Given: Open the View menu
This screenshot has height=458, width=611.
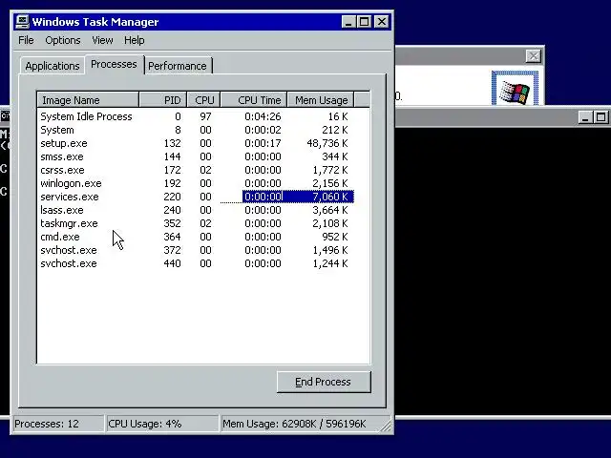Looking at the screenshot, I should [102, 40].
